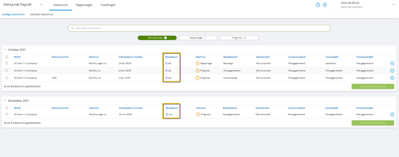The image size is (399, 157).
Task: Open Visma.net Payroll product switcher chevron
Action: click(x=41, y=5)
